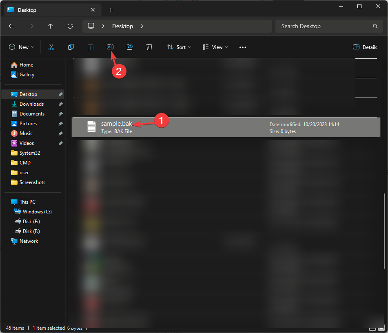388x333 pixels.
Task: Click "Type: BAK File" text
Action: [116, 131]
